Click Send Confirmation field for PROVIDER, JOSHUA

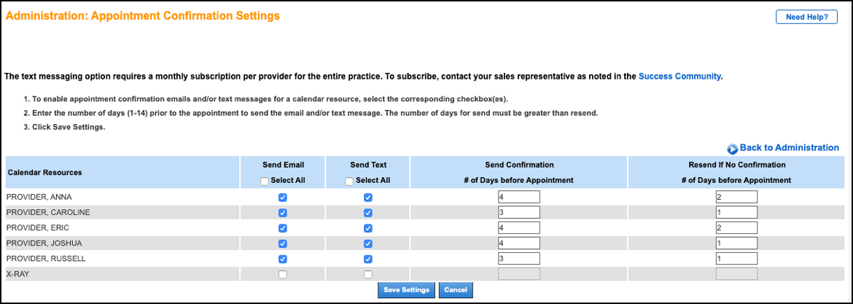click(519, 243)
